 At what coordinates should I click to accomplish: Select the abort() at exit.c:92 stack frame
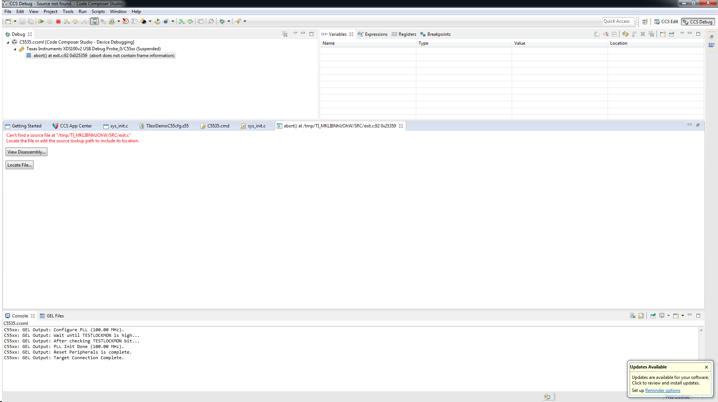[x=101, y=56]
